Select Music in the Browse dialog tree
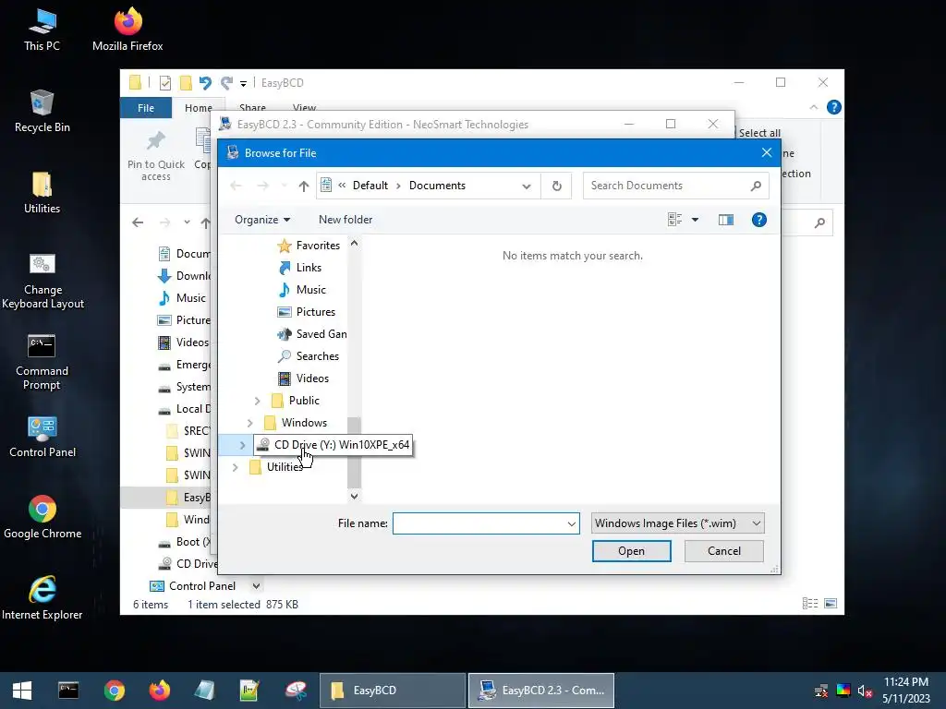946x709 pixels. pos(302,290)
